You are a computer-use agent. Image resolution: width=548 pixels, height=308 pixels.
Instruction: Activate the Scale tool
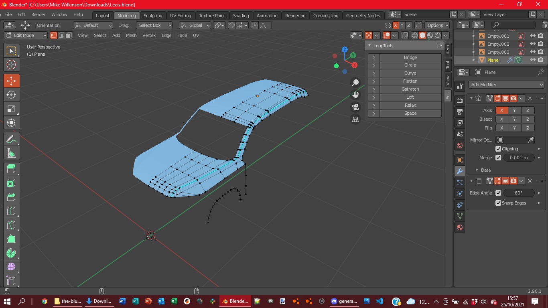click(x=11, y=109)
